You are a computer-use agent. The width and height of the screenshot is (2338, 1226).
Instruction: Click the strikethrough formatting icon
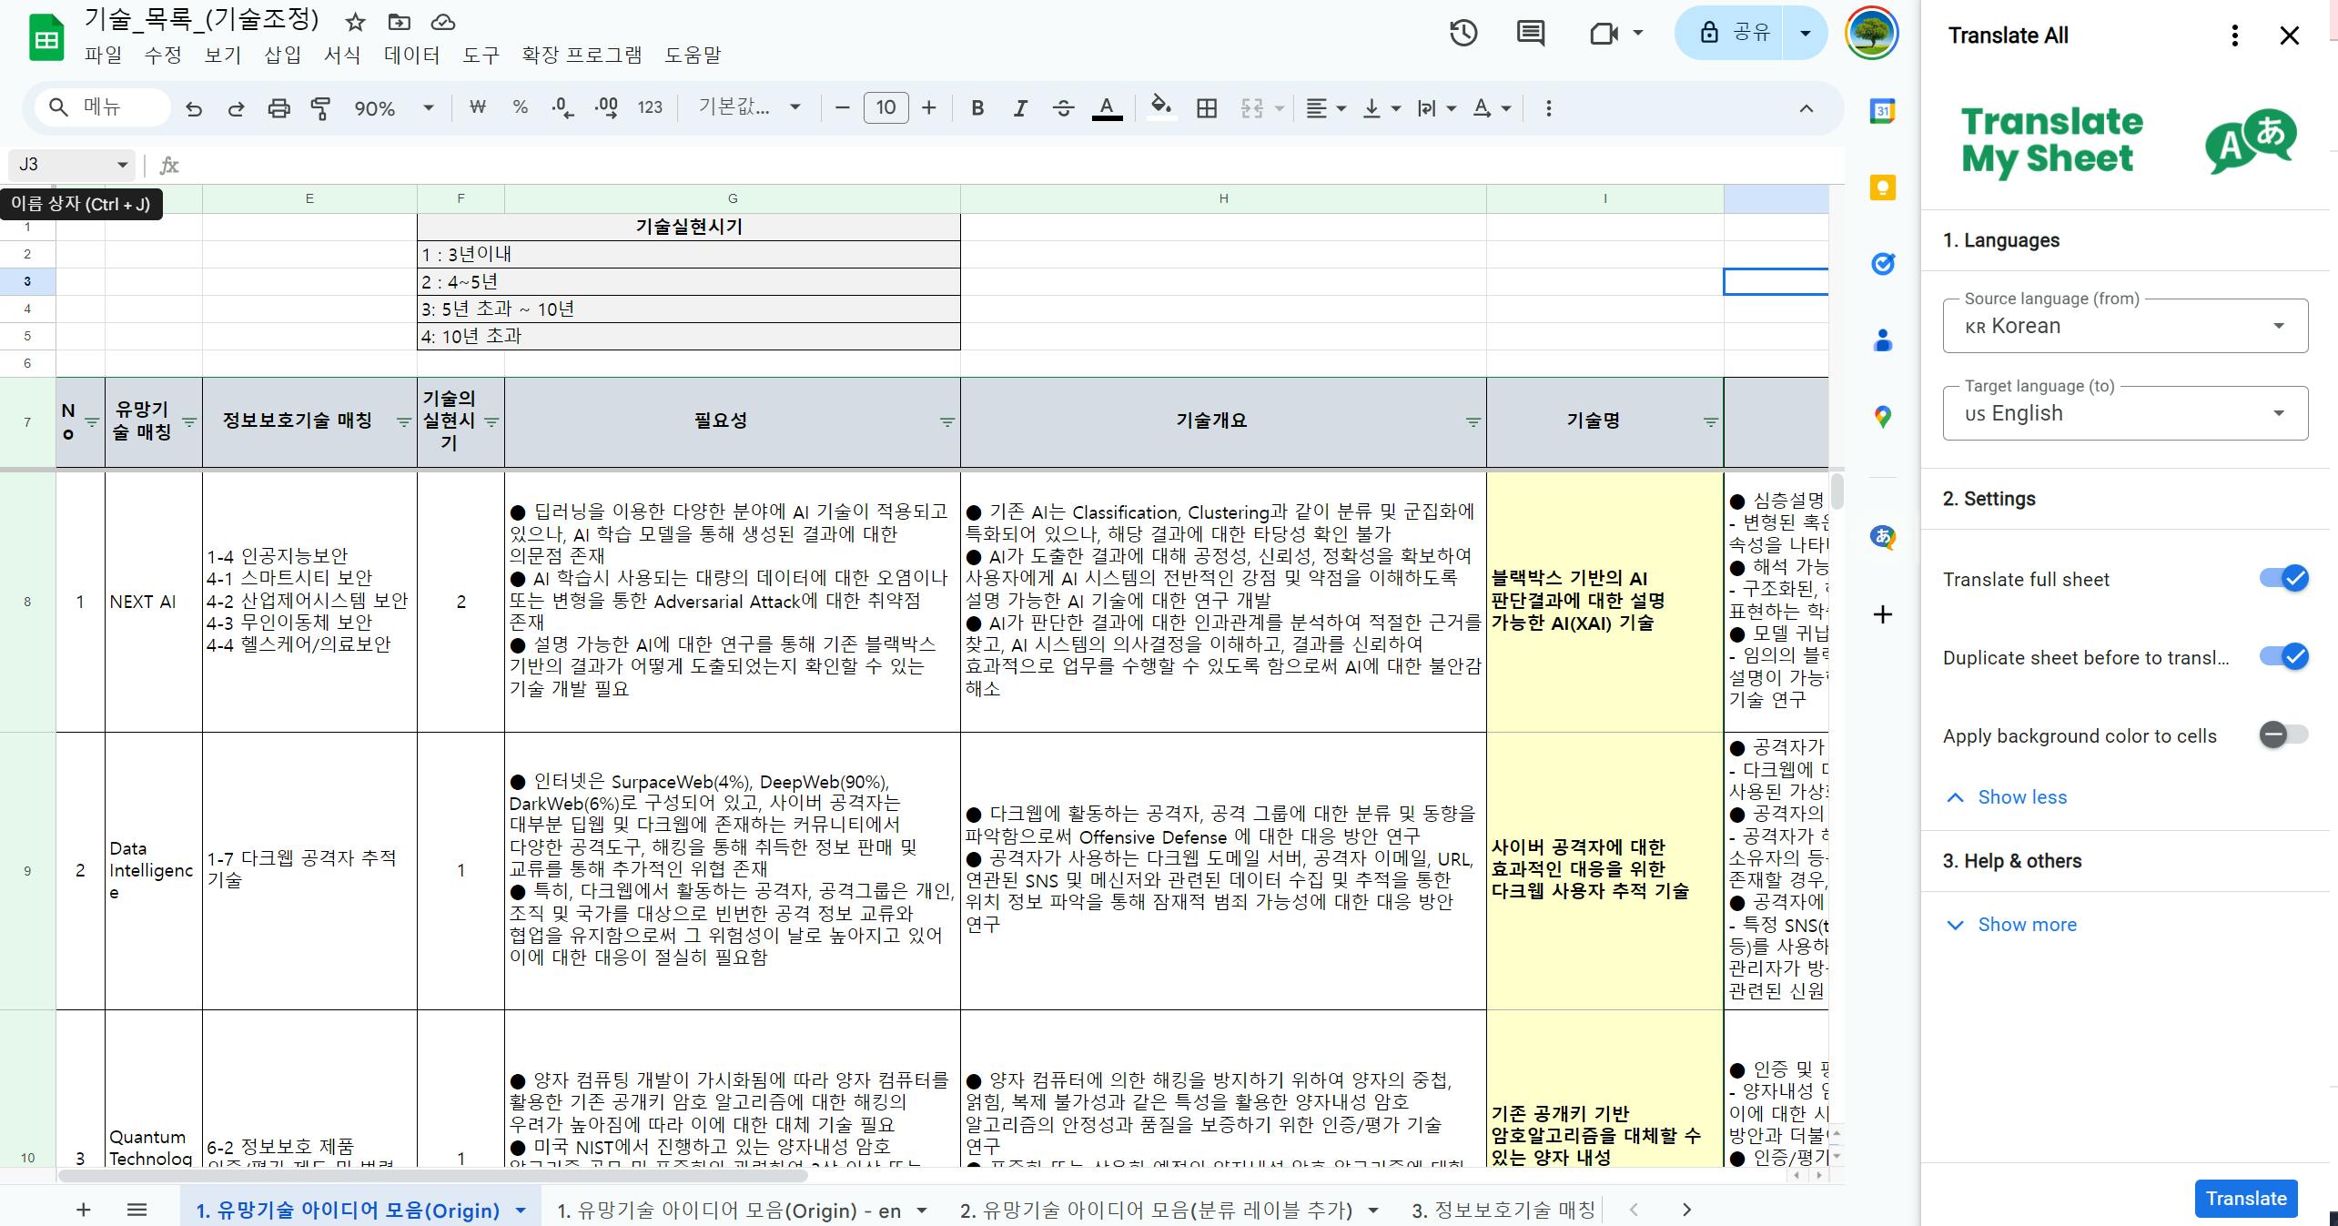[1062, 108]
